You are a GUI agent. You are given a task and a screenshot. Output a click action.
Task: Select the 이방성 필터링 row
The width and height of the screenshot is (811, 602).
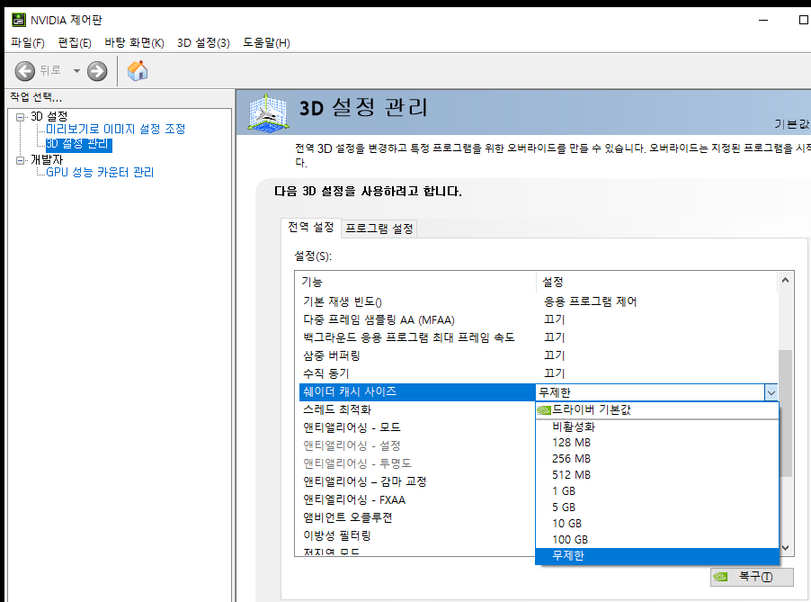tap(417, 535)
